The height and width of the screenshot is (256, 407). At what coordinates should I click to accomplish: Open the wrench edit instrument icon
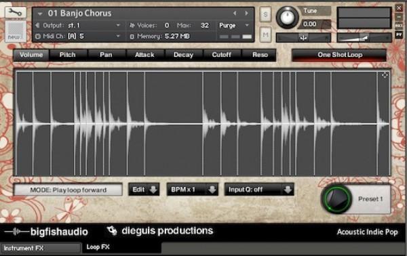[16, 12]
